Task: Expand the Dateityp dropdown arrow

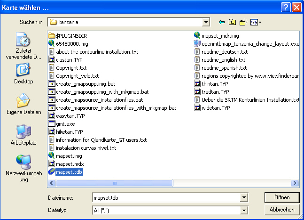Action: click(244, 210)
